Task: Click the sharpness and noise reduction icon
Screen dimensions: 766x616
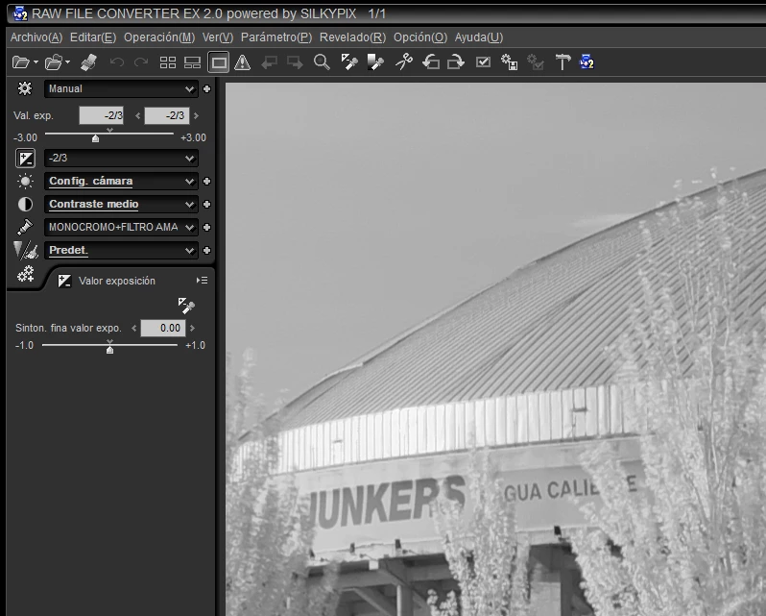Action: click(26, 250)
